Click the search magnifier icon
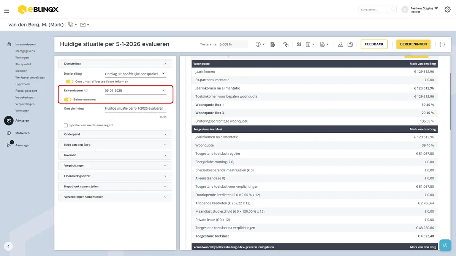 point(393,9)
